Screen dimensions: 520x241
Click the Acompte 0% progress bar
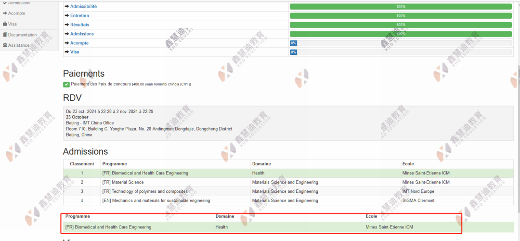(x=401, y=43)
